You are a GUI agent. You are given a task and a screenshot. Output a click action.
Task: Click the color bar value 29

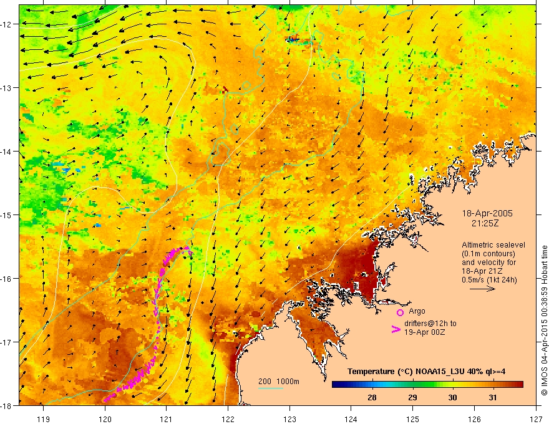tap(412, 397)
